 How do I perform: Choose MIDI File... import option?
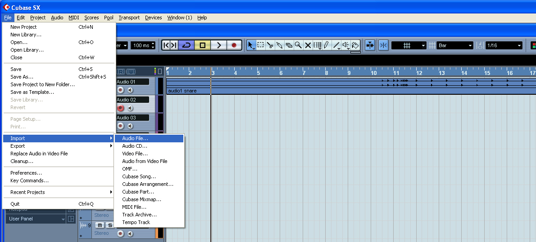[x=149, y=207]
